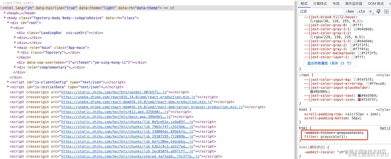391x159 pixels.
Task: Open the 事件监听器 tab
Action: 354,4
